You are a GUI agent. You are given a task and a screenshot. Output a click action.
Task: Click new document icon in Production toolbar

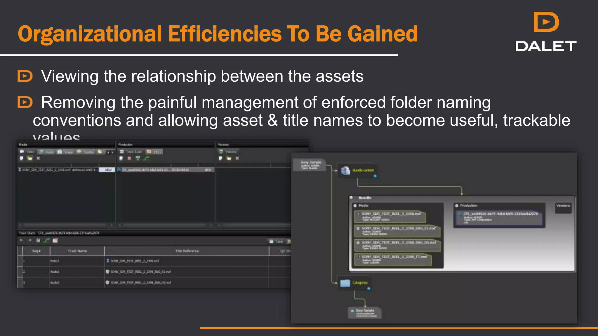pyautogui.click(x=121, y=158)
